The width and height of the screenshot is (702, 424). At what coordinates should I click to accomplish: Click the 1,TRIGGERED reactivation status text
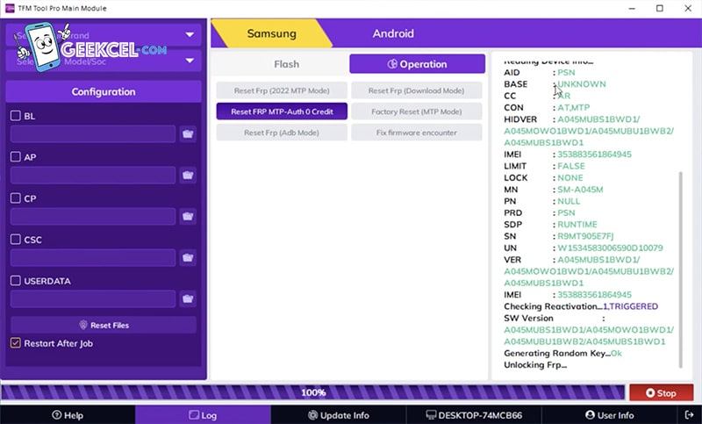tap(630, 306)
